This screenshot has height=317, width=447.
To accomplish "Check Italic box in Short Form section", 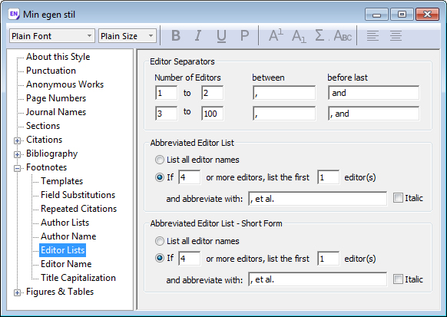I will tap(398, 279).
